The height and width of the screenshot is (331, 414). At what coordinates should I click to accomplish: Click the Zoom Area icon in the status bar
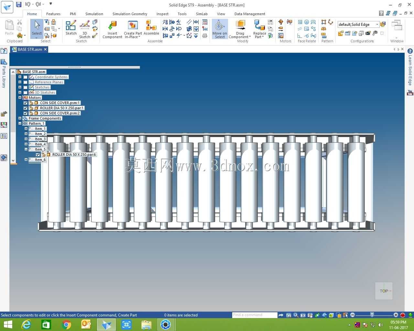tap(289, 315)
